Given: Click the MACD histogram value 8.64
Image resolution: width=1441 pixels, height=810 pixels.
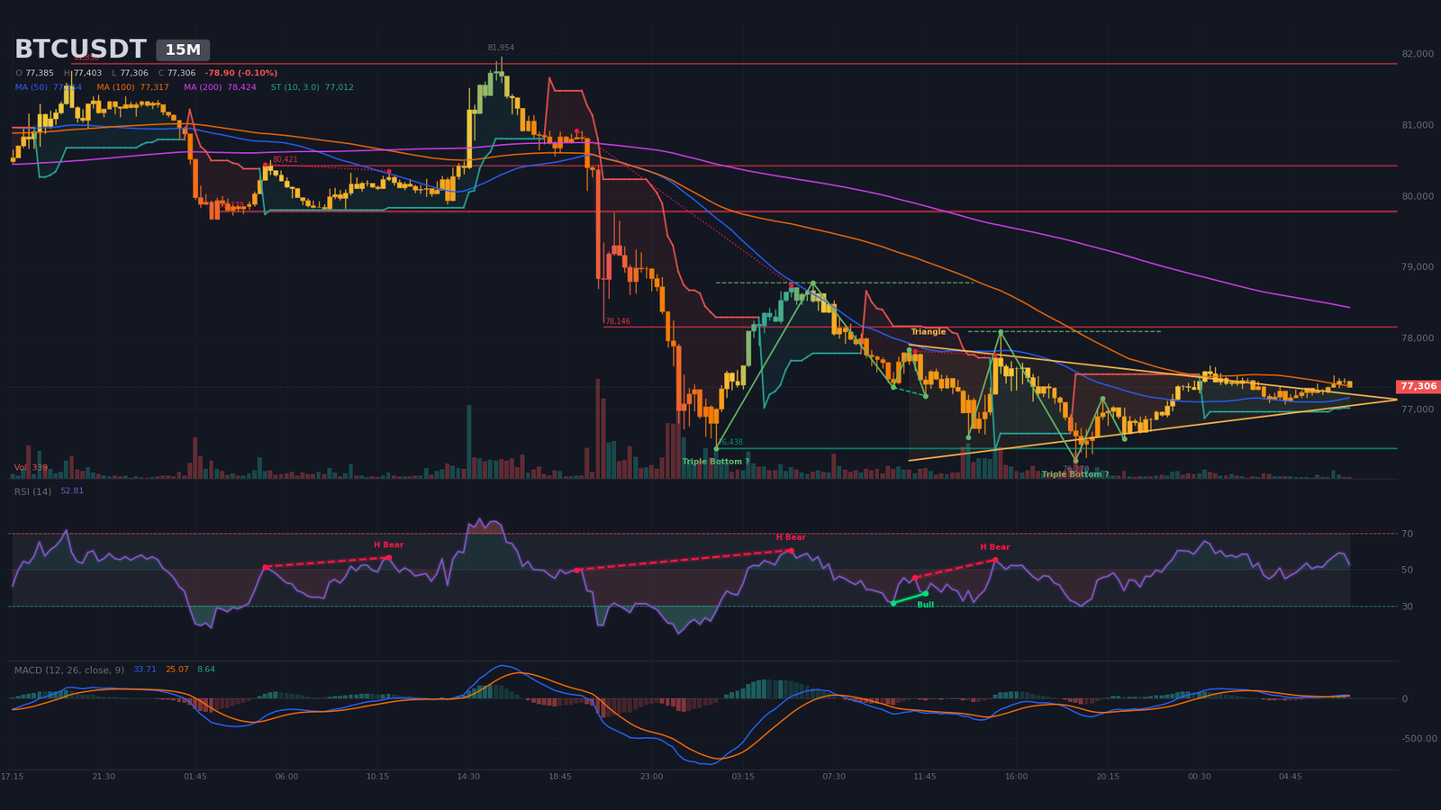Looking at the screenshot, I should pos(206,670).
